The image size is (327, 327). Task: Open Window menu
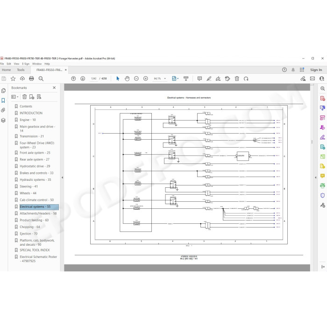point(37,64)
